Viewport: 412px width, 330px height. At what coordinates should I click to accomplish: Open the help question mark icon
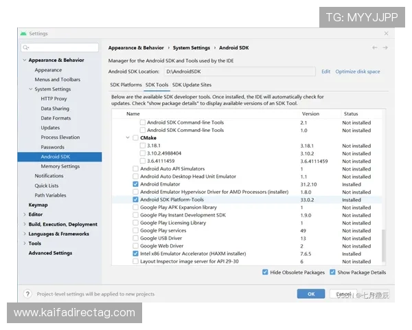27,294
